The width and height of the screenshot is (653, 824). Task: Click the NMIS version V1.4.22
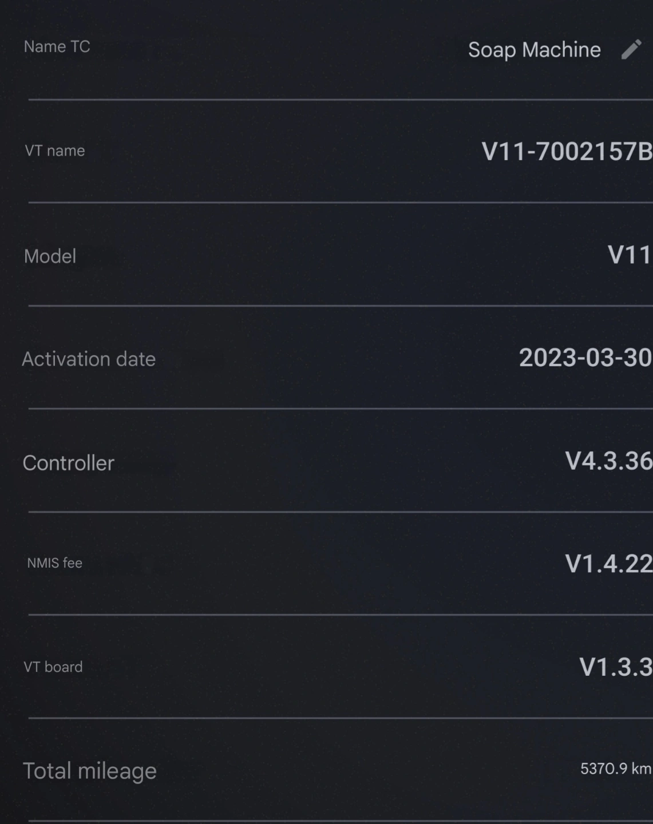pos(608,564)
